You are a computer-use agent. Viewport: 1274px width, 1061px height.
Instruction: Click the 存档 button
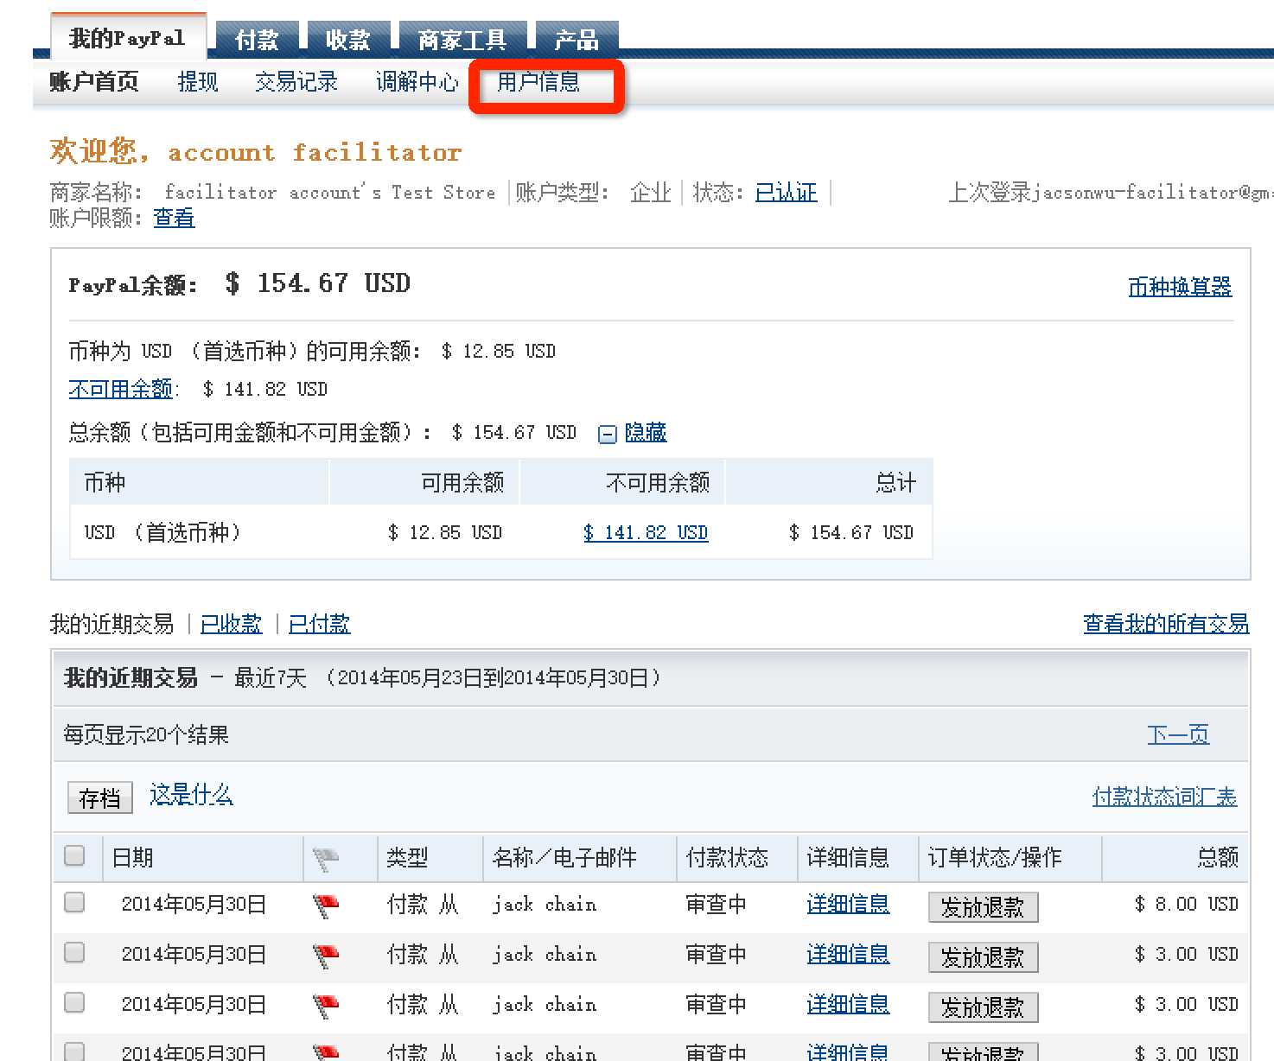[100, 797]
